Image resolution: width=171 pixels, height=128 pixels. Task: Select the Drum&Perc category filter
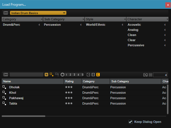(x=21, y=25)
